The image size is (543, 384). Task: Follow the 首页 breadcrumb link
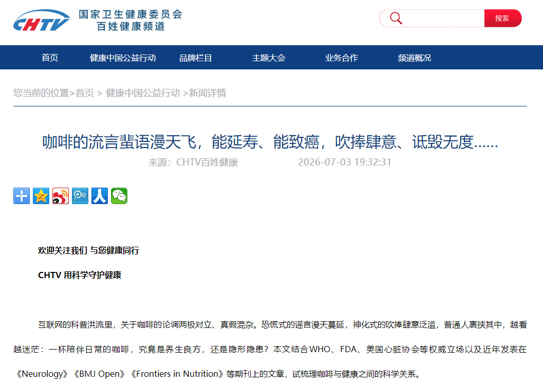pyautogui.click(x=85, y=93)
